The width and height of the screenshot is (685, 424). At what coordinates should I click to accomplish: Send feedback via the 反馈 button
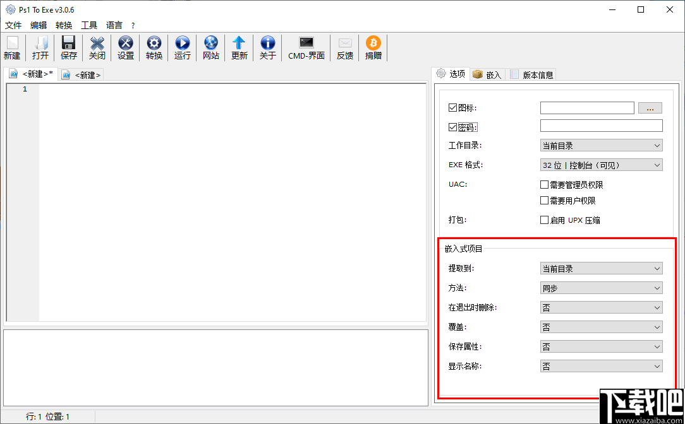tap(344, 47)
